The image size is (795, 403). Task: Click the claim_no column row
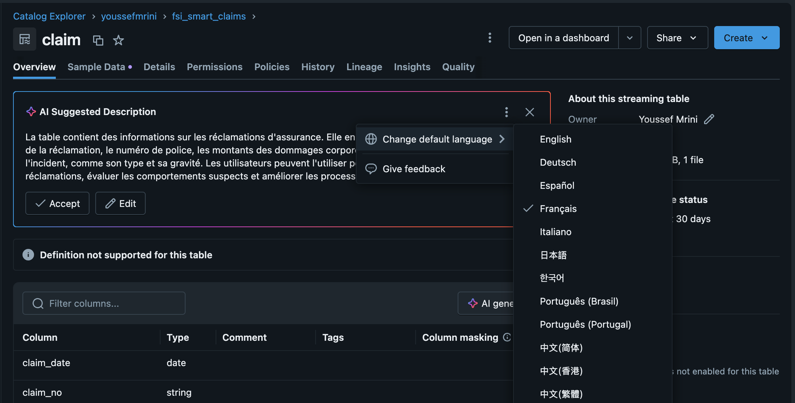263,392
